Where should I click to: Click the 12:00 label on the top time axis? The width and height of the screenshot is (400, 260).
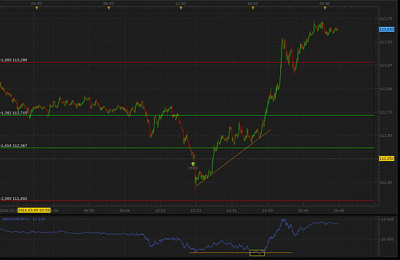click(180, 4)
